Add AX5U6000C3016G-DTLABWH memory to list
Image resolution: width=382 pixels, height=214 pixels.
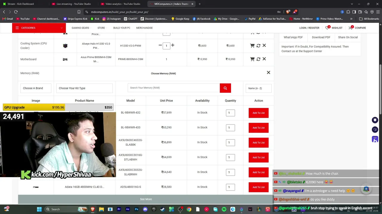(x=258, y=158)
